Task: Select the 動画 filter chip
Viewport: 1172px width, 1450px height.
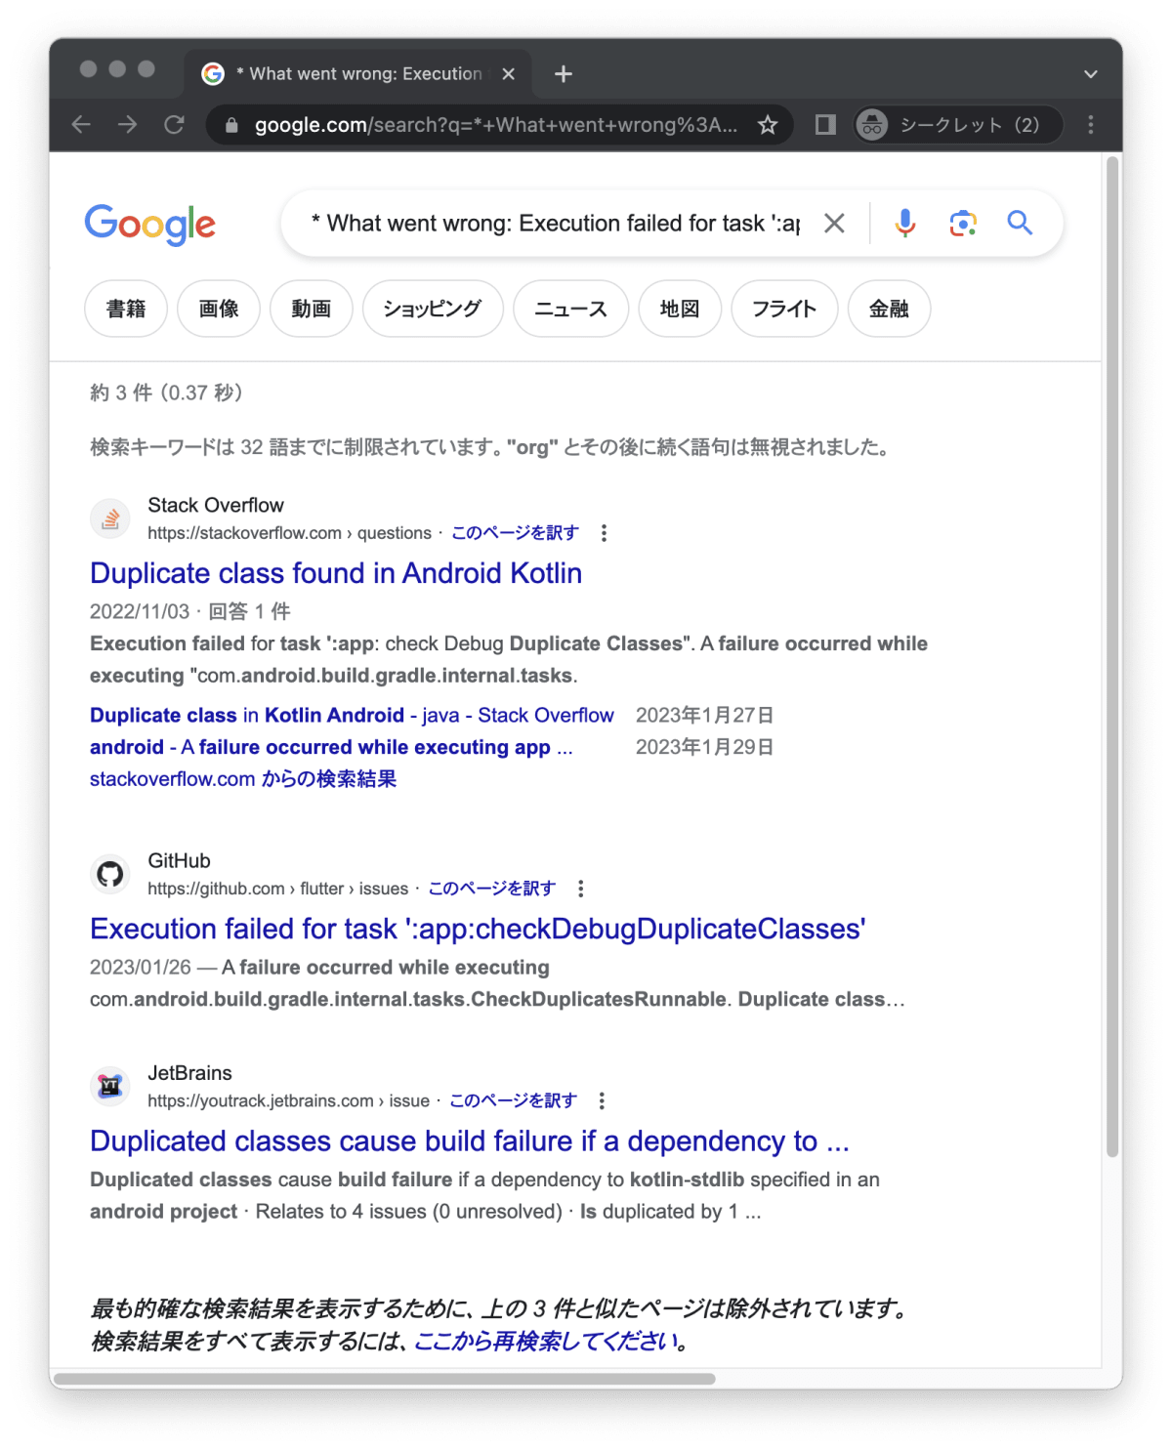Action: coord(312,309)
